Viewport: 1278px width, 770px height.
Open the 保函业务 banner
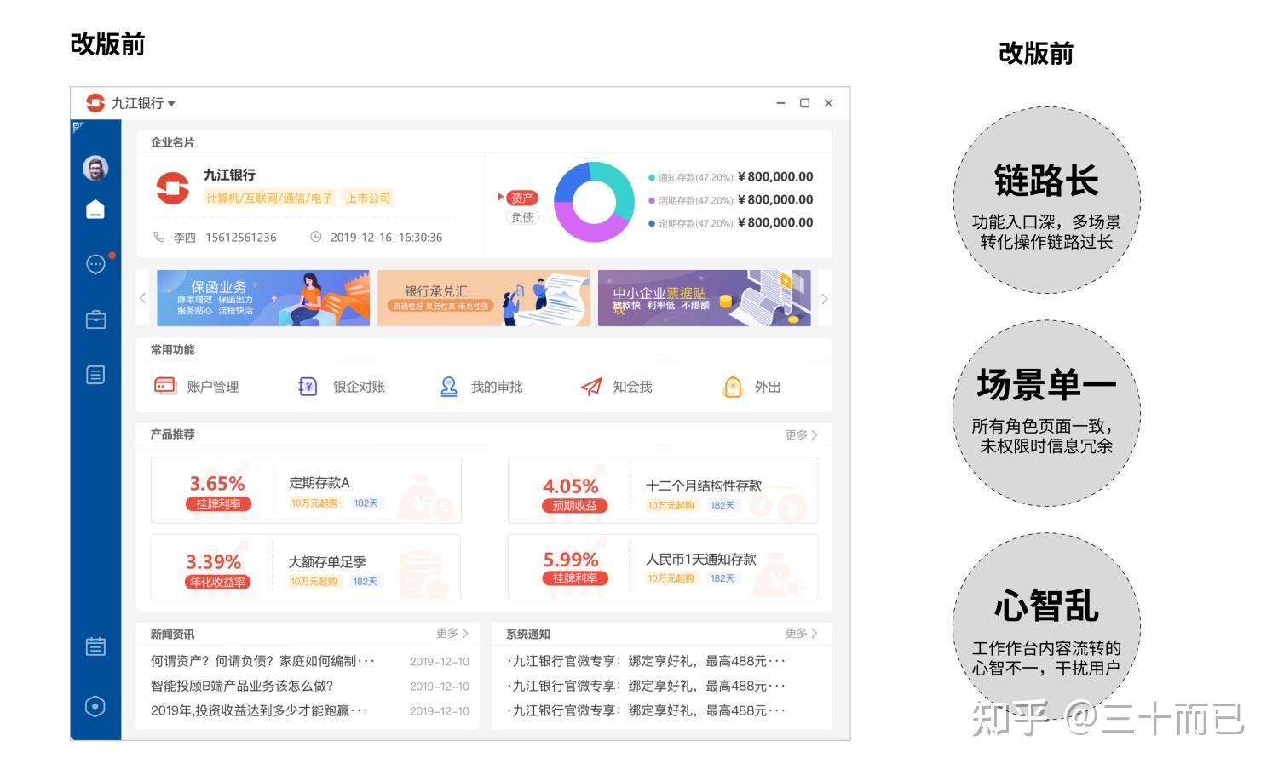[263, 298]
